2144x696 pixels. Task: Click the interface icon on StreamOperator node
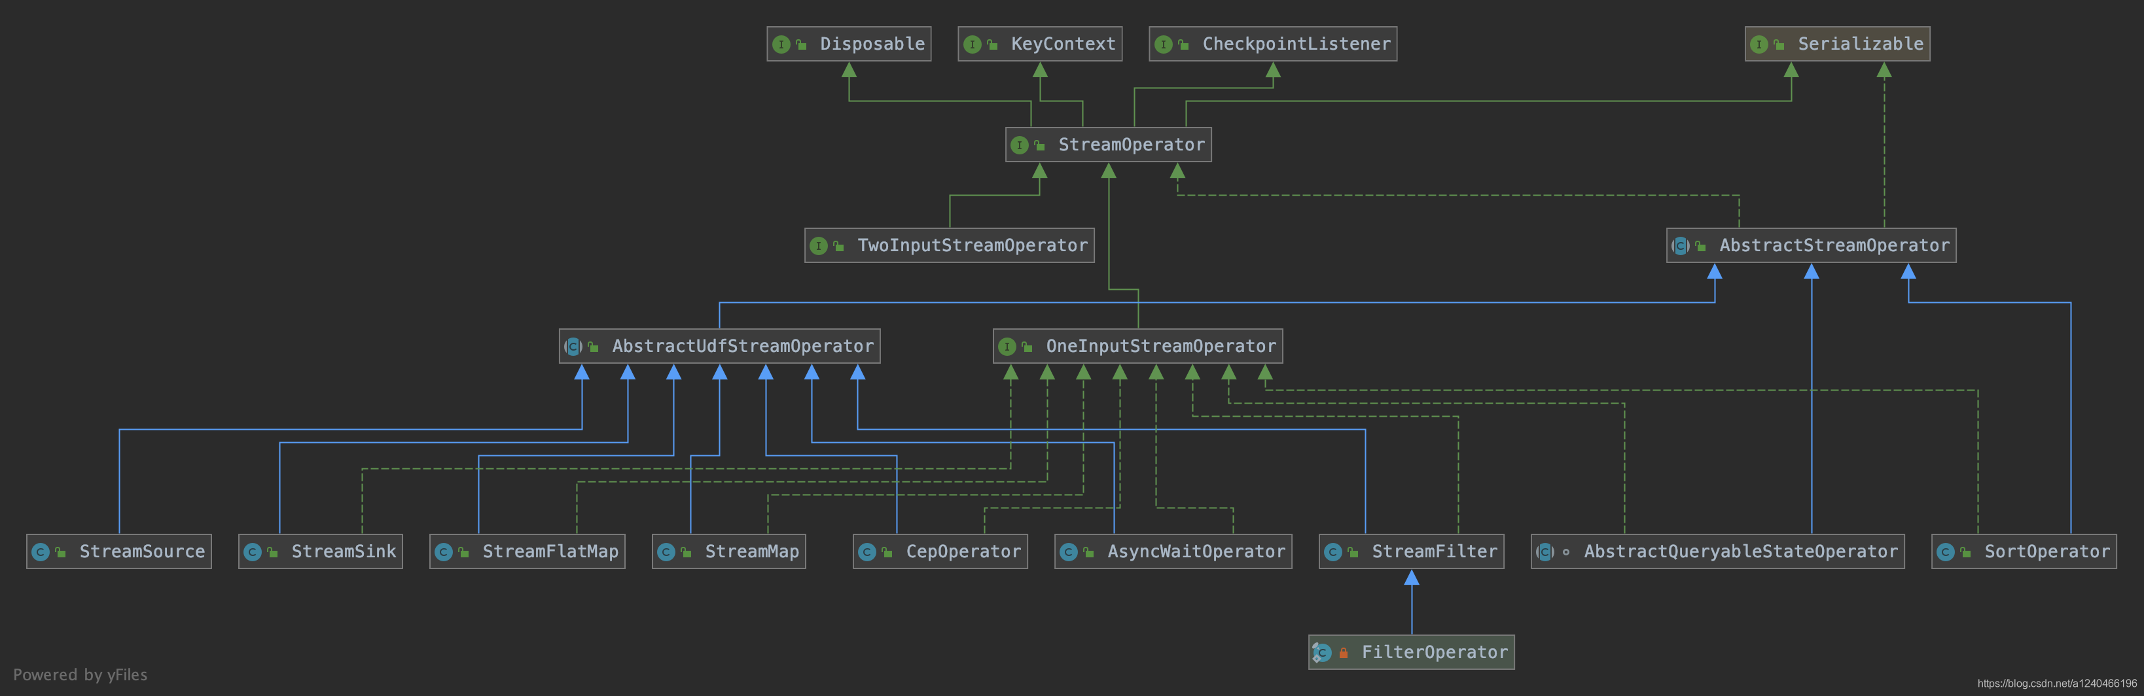point(1020,145)
